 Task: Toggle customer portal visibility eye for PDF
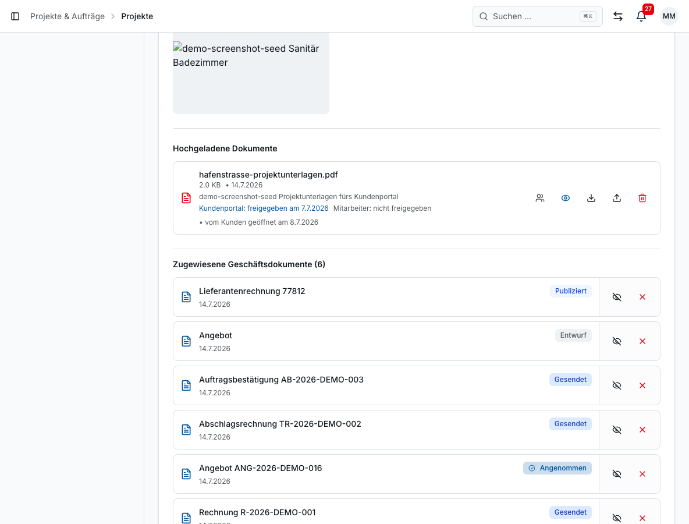click(566, 199)
